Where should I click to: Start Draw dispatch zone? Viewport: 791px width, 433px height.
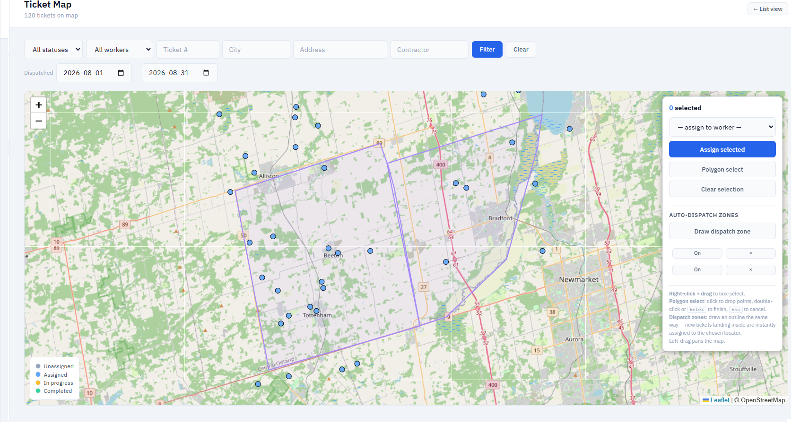point(722,232)
